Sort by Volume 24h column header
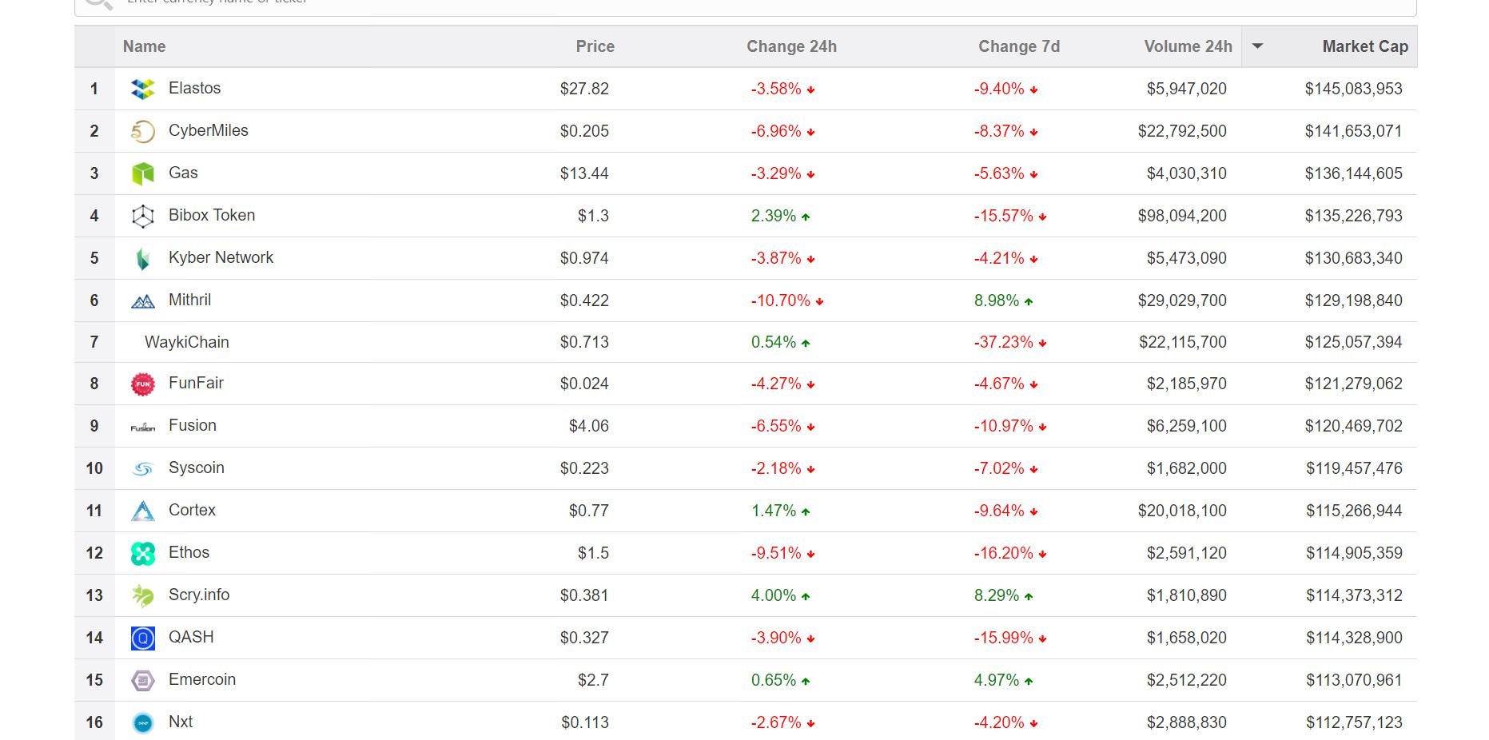 pyautogui.click(x=1188, y=46)
